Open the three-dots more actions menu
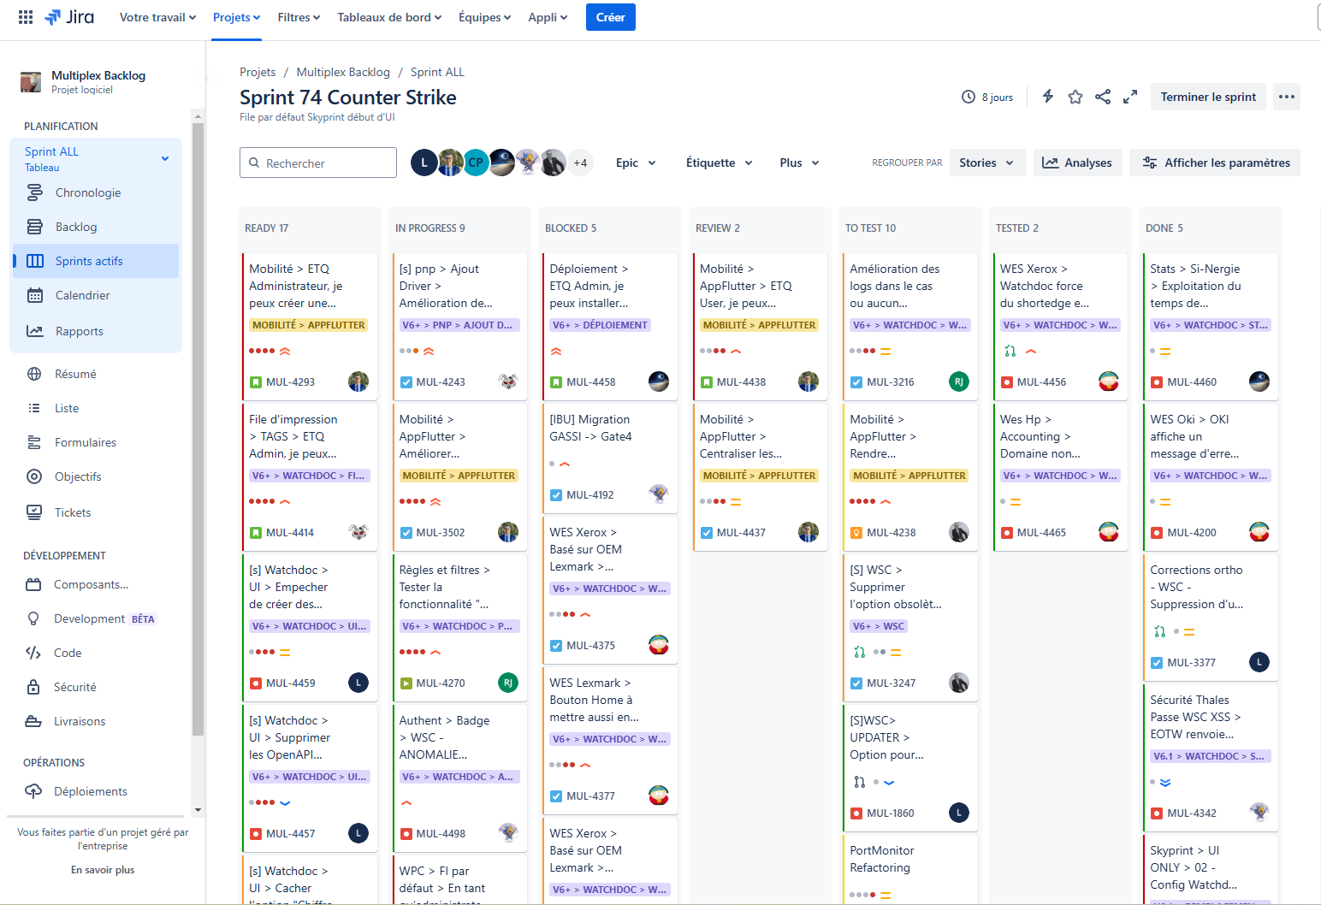The height and width of the screenshot is (905, 1321). click(1286, 97)
